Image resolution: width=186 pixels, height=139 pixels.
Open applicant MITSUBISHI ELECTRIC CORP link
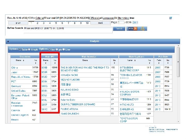tap(129, 69)
